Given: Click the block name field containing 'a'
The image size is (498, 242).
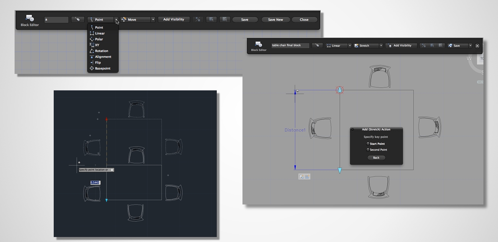Looking at the screenshot, I should 56,20.
